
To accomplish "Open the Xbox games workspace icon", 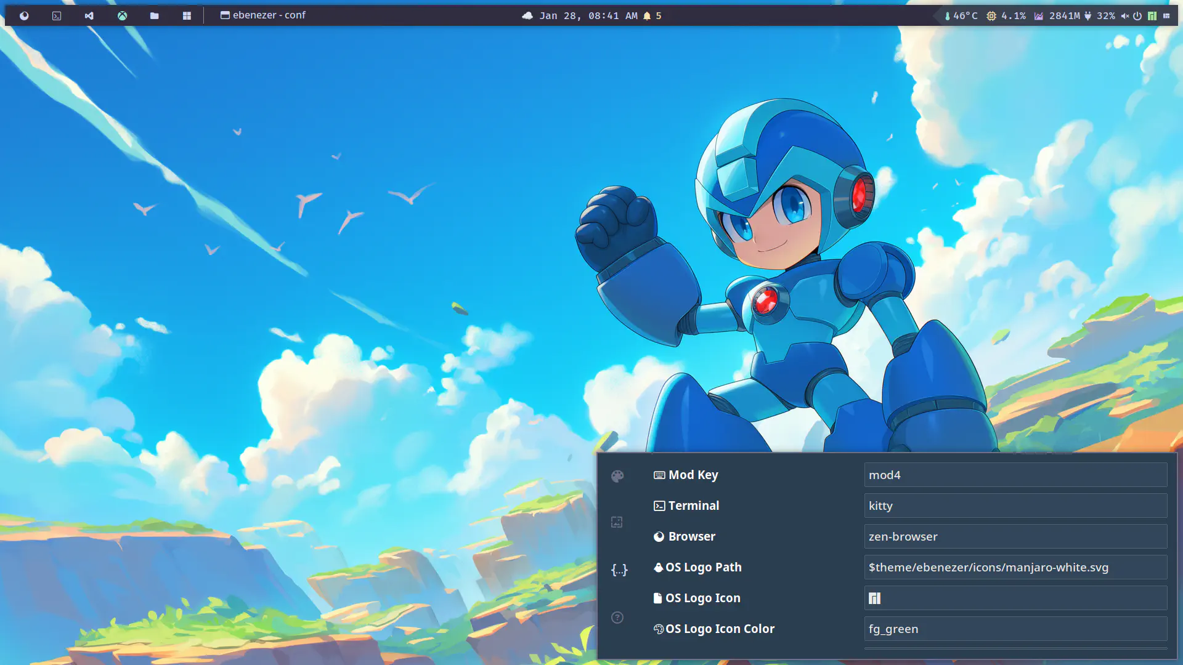I will [x=122, y=16].
